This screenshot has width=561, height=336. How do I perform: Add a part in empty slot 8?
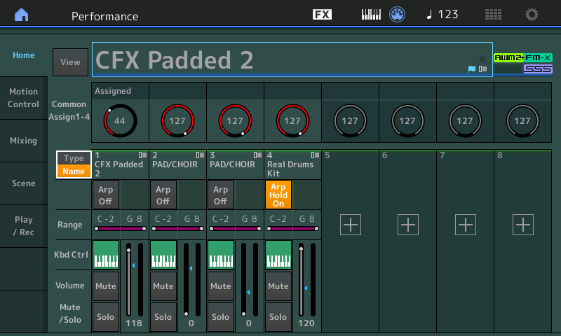(x=522, y=225)
